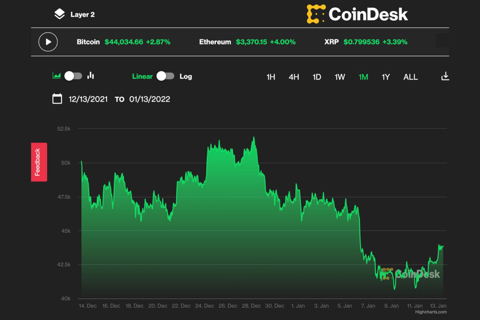Toggle the Linear/Log scale switch
Image resolution: width=480 pixels, height=320 pixels.
coord(166,76)
